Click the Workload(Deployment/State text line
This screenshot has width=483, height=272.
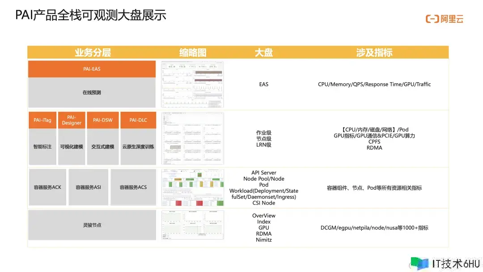[x=264, y=191]
